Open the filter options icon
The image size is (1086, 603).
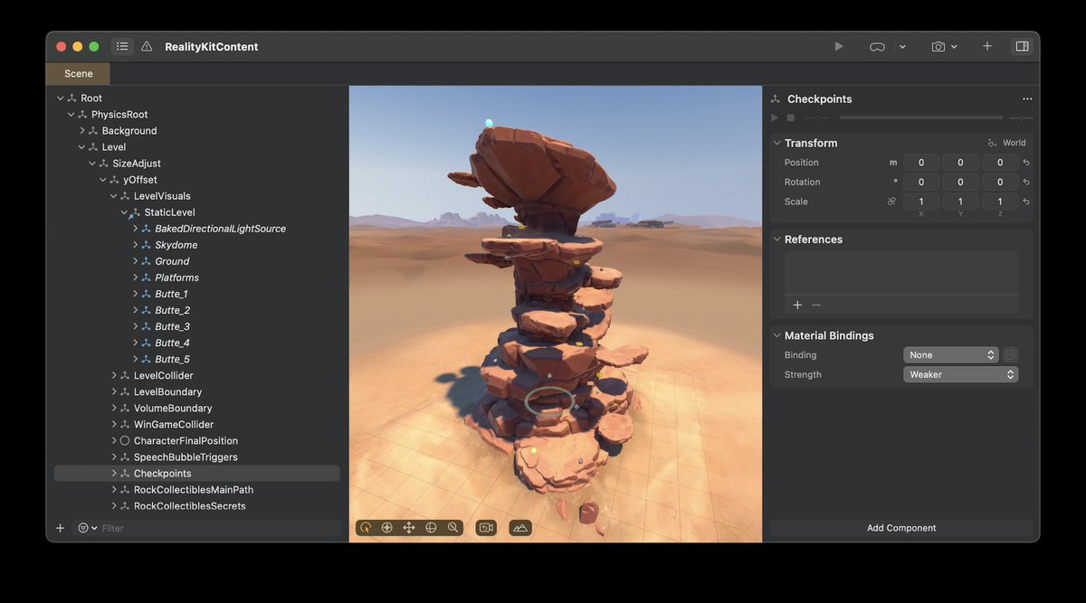tap(87, 528)
